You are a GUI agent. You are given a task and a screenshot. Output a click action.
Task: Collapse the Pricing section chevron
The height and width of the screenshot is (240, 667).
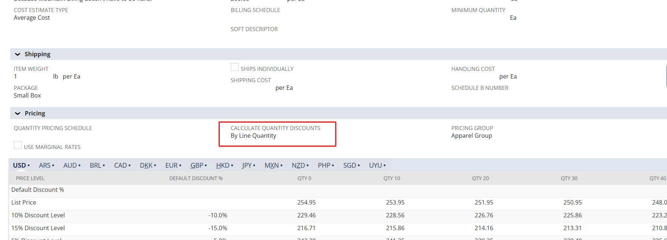coord(18,114)
